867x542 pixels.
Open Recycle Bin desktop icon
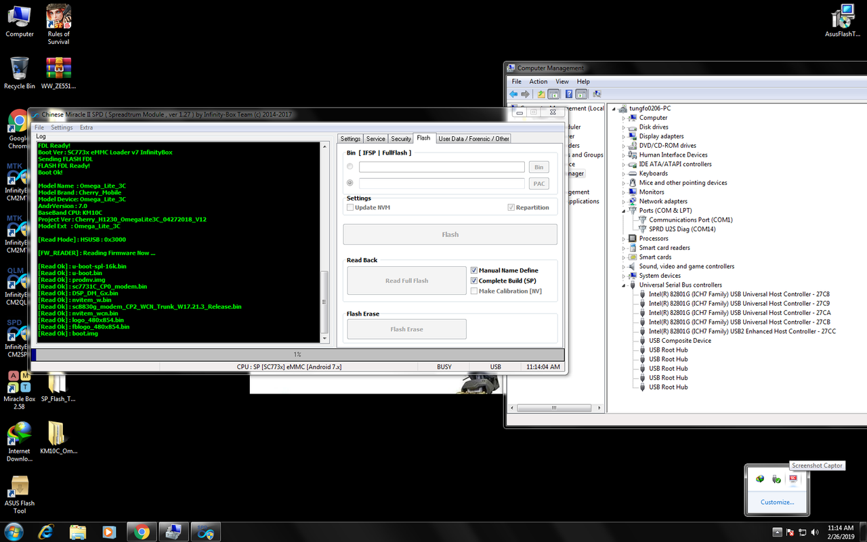20,73
